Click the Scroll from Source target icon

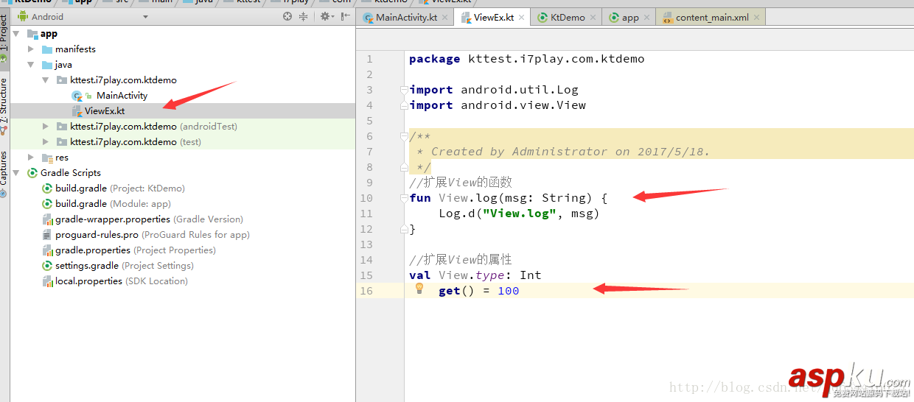click(287, 16)
